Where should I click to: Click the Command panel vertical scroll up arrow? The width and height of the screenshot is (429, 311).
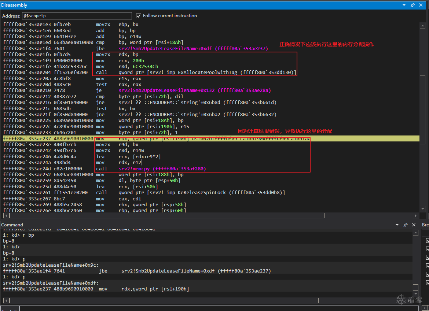click(415, 233)
